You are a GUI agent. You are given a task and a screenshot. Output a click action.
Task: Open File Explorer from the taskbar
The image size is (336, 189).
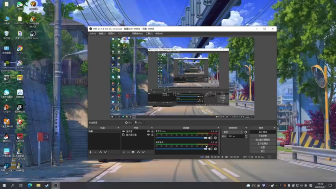pos(38,185)
